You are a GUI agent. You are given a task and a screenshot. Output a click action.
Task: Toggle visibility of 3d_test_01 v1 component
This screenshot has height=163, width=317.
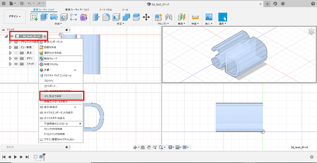coord(12,36)
